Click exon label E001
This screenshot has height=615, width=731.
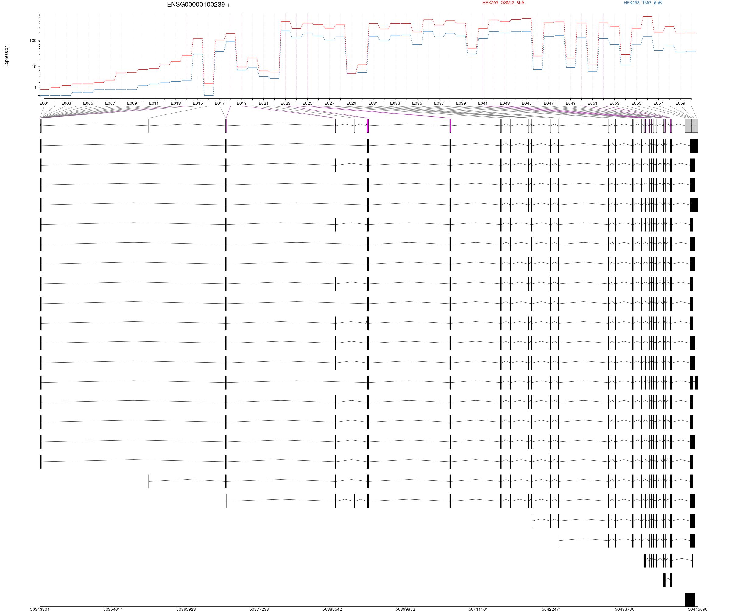(x=44, y=103)
